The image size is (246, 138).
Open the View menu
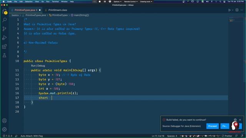pos(37,2)
